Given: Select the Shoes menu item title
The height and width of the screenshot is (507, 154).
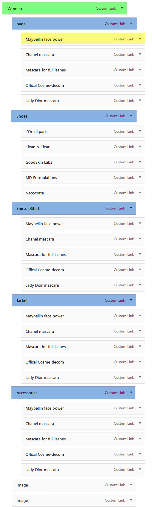Looking at the screenshot, I should point(22,116).
